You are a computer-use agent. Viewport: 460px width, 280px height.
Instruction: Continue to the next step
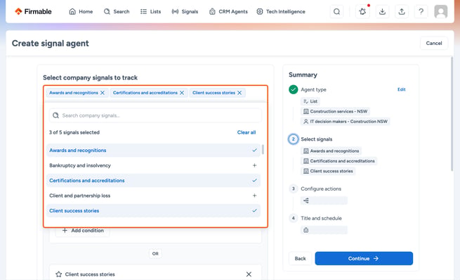pos(364,259)
